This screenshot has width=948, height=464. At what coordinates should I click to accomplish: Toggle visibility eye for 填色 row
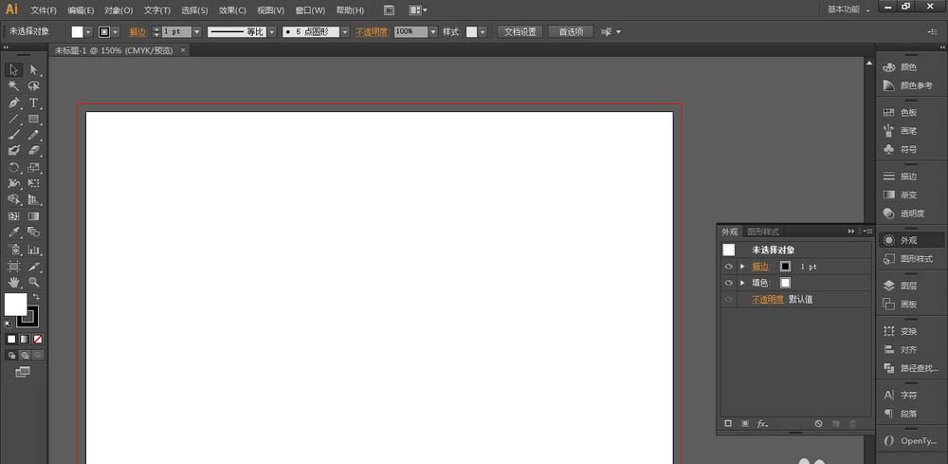click(x=729, y=283)
